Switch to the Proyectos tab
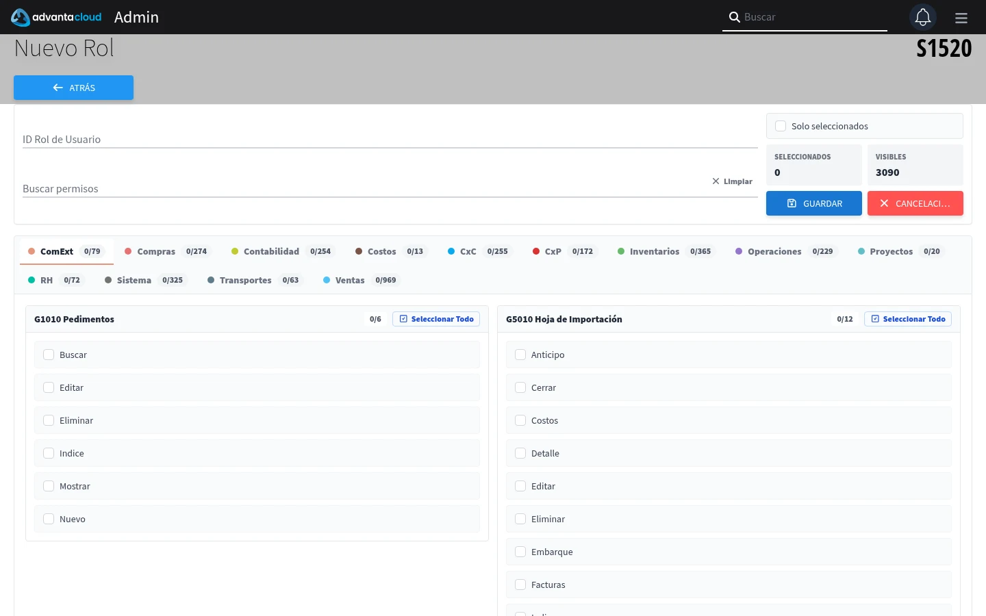Viewport: 986px width, 616px height. (901, 251)
